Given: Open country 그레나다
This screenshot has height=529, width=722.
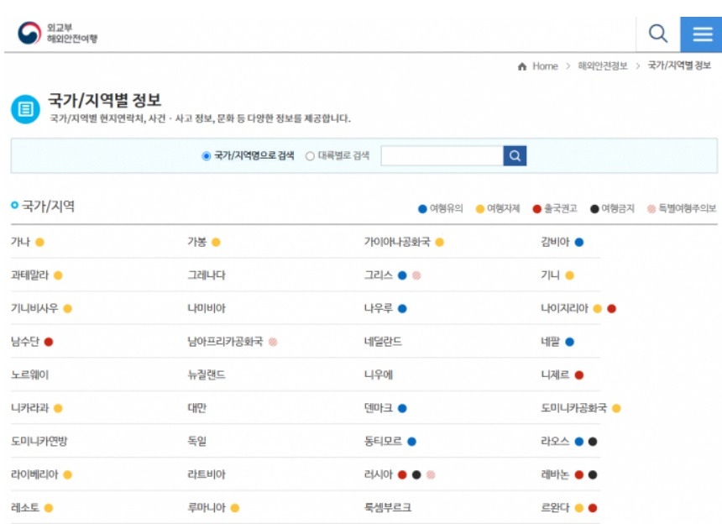Looking at the screenshot, I should [x=207, y=275].
